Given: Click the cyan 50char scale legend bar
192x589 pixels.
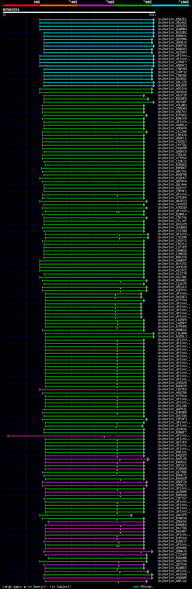Looking at the screenshot, I should [x=136, y=586].
